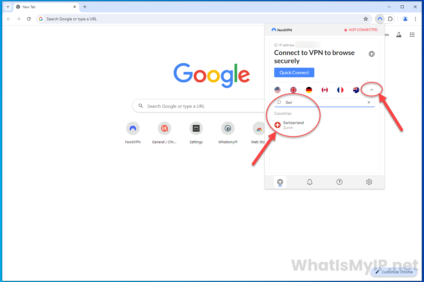Open the Google apps grid icon

[412, 35]
